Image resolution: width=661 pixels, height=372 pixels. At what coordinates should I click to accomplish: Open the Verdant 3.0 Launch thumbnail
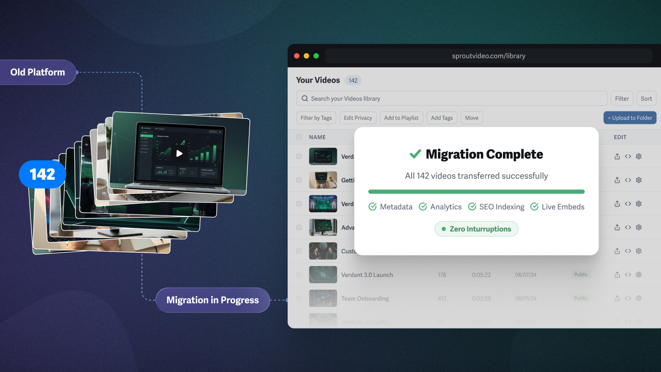[x=323, y=275]
